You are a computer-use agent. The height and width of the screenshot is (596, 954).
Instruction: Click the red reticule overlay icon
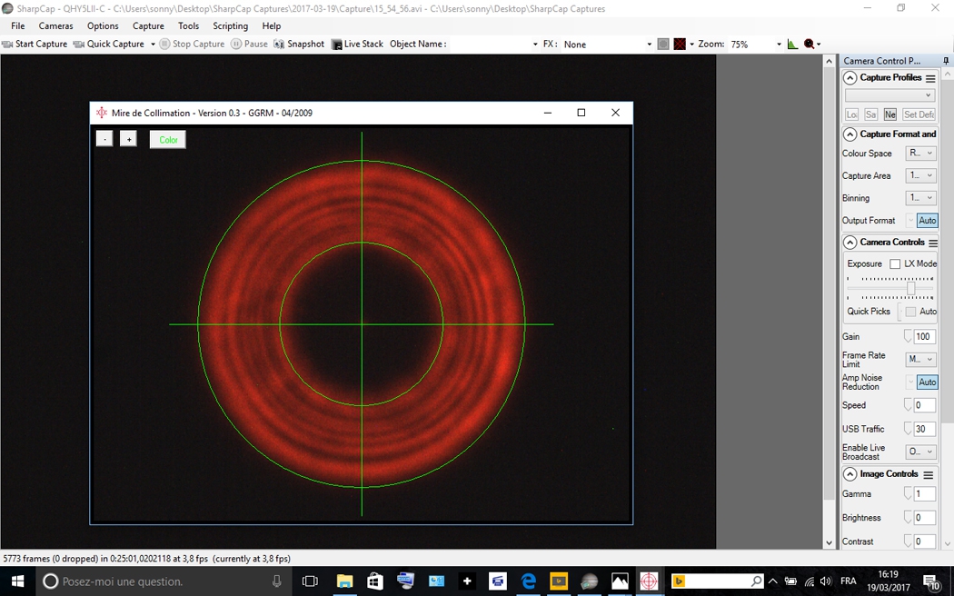tap(680, 44)
